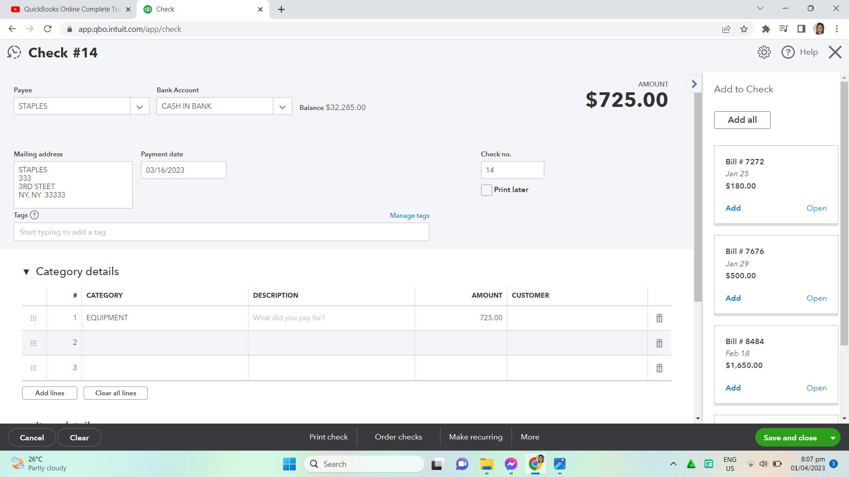Viewport: 849px width, 477px height.
Task: Click the recent transactions clock icon
Action: point(14,53)
